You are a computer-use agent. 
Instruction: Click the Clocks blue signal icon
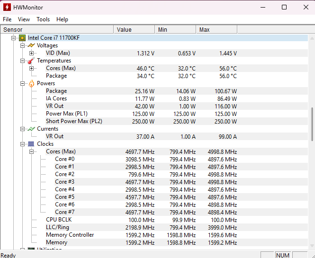click(31, 144)
